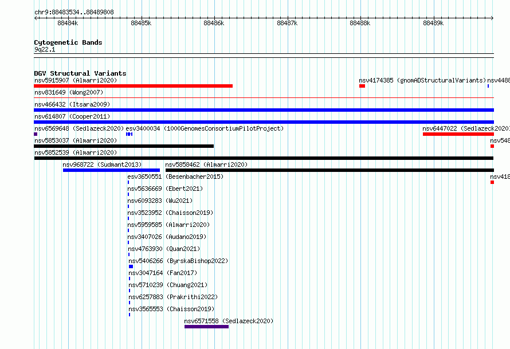This screenshot has width=510, height=349.
Task: Click the Cytogenetic Bands track title
Action: (68, 42)
